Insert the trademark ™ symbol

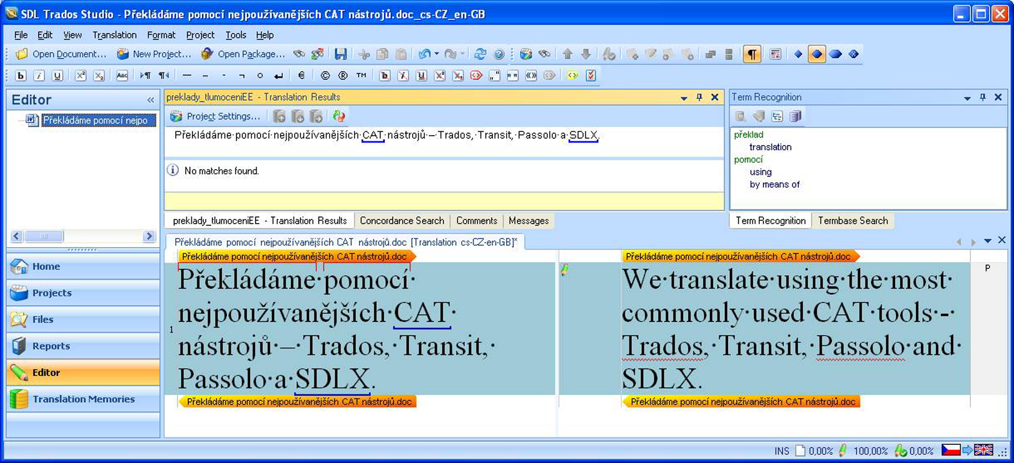pyautogui.click(x=361, y=75)
